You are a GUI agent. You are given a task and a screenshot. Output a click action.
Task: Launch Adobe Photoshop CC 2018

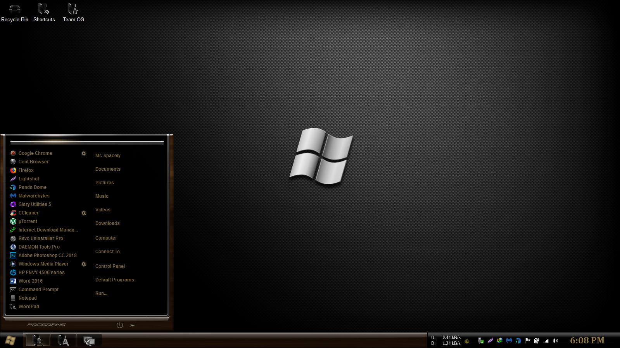point(48,255)
